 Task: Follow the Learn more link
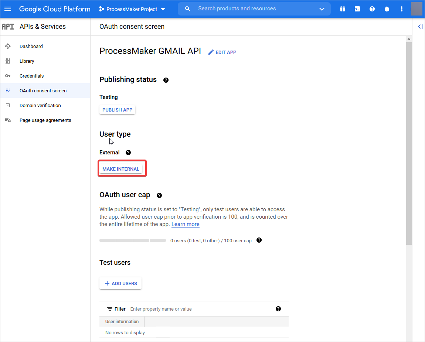pos(185,224)
